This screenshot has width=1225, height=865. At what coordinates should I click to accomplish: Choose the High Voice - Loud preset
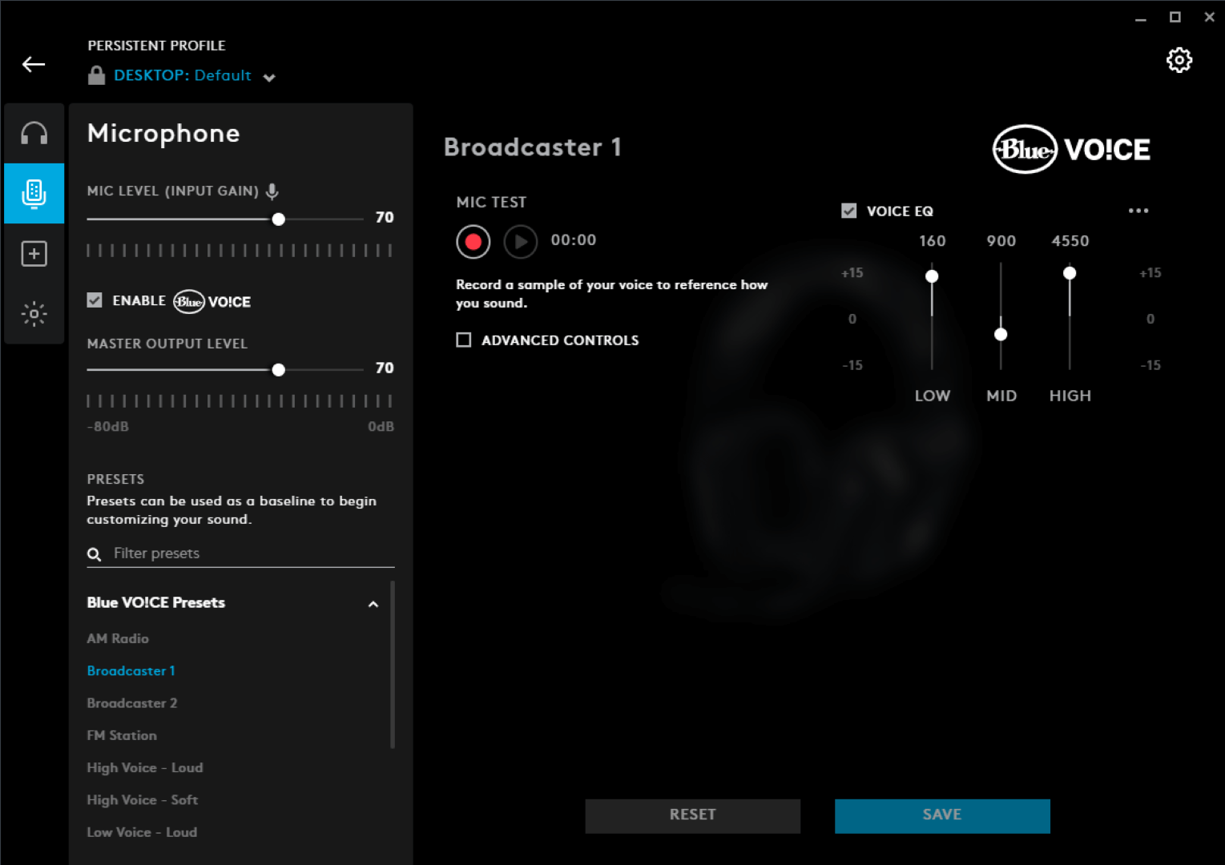pos(145,767)
